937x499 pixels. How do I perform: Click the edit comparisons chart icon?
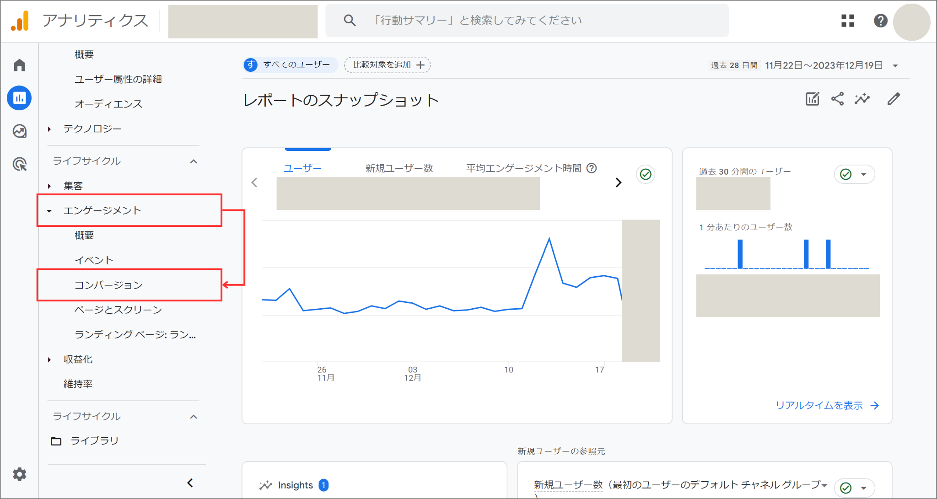813,99
